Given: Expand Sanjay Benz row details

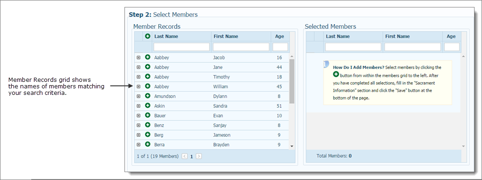Looking at the screenshot, I should coord(138,125).
